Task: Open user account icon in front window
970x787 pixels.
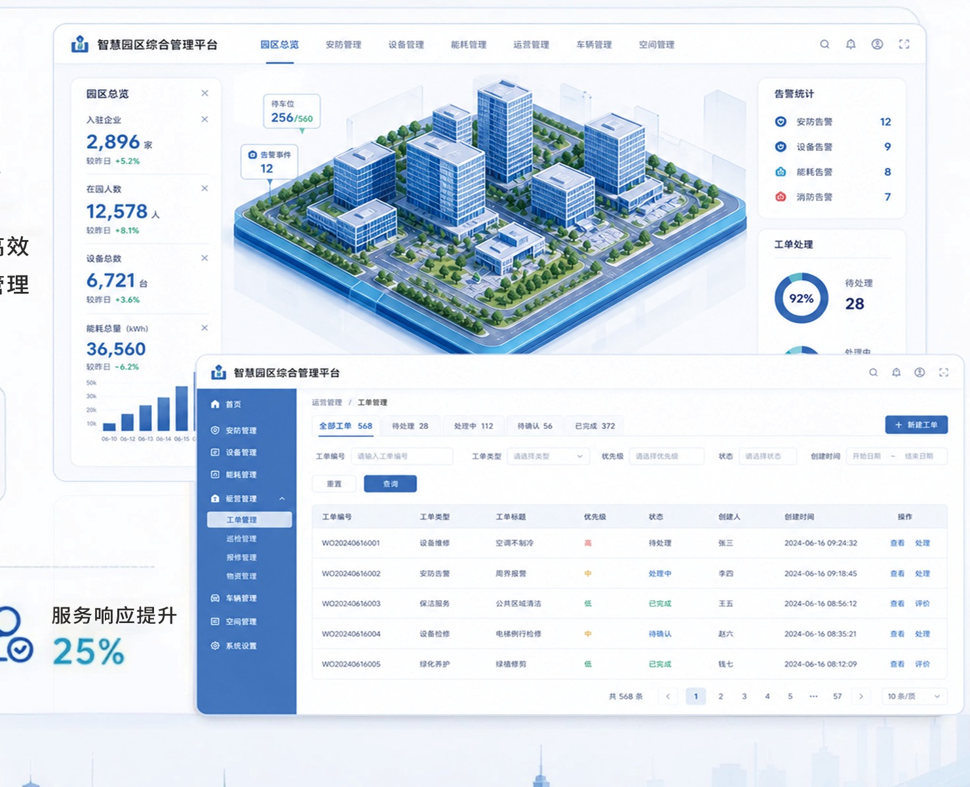Action: tap(920, 373)
